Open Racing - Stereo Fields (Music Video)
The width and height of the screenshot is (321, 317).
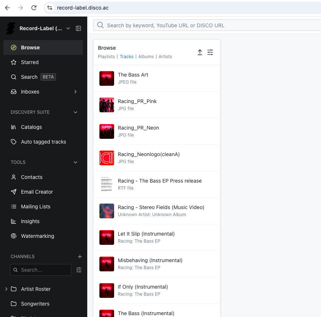[x=161, y=207]
